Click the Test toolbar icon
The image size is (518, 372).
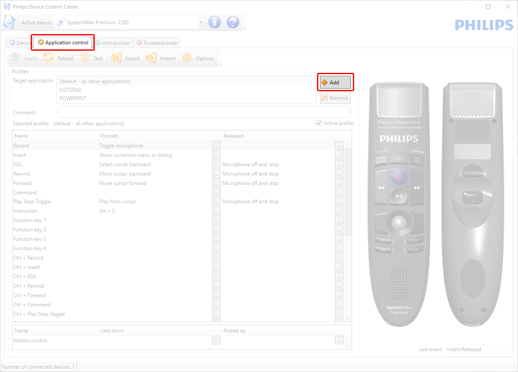tap(85, 58)
